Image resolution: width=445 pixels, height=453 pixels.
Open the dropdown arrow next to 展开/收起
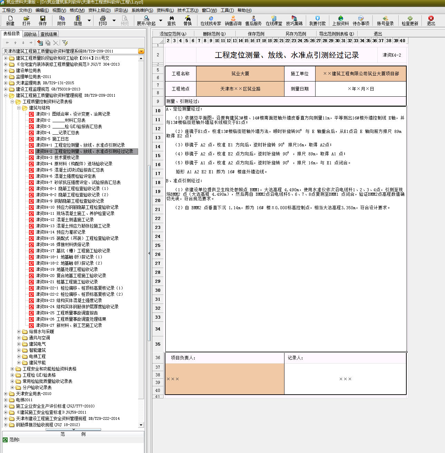(161, 20)
